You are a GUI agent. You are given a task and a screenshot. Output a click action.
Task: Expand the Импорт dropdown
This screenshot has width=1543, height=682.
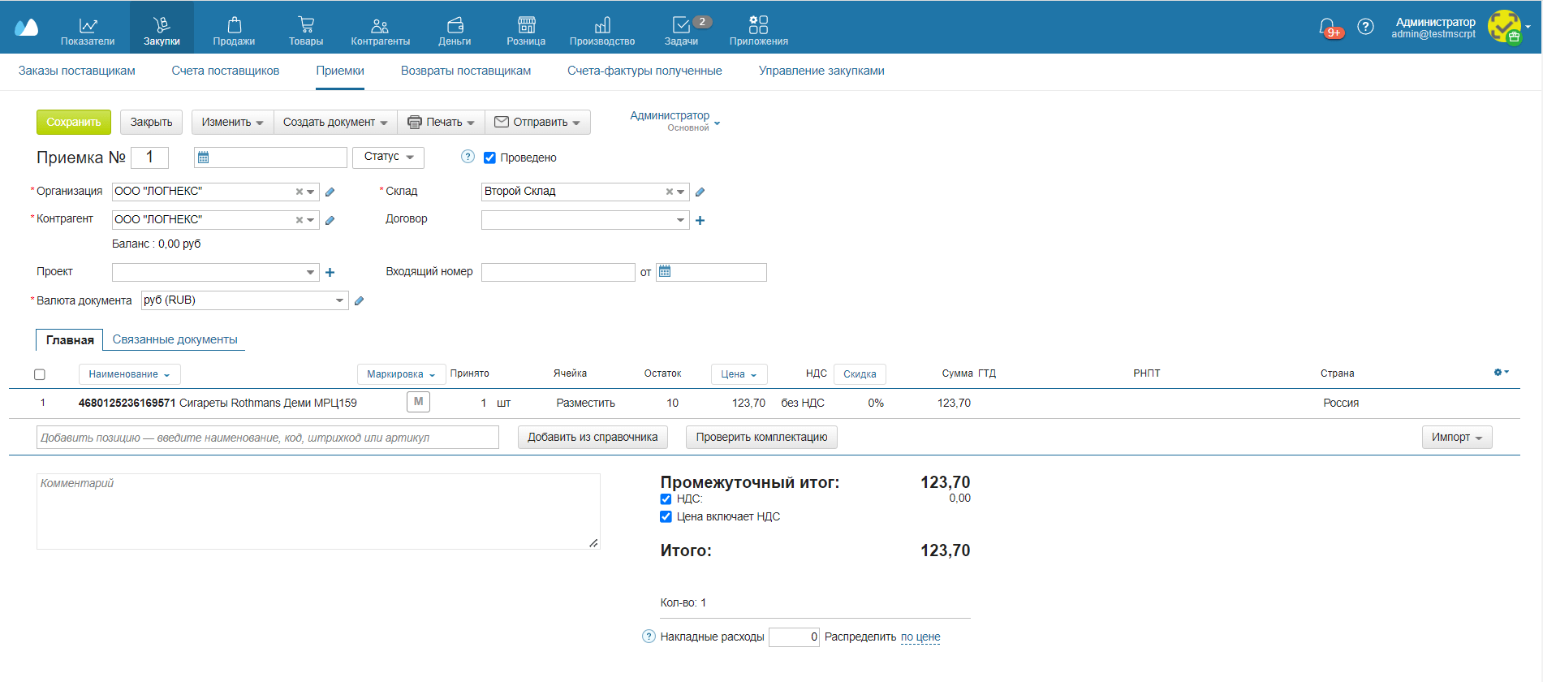pos(1457,438)
